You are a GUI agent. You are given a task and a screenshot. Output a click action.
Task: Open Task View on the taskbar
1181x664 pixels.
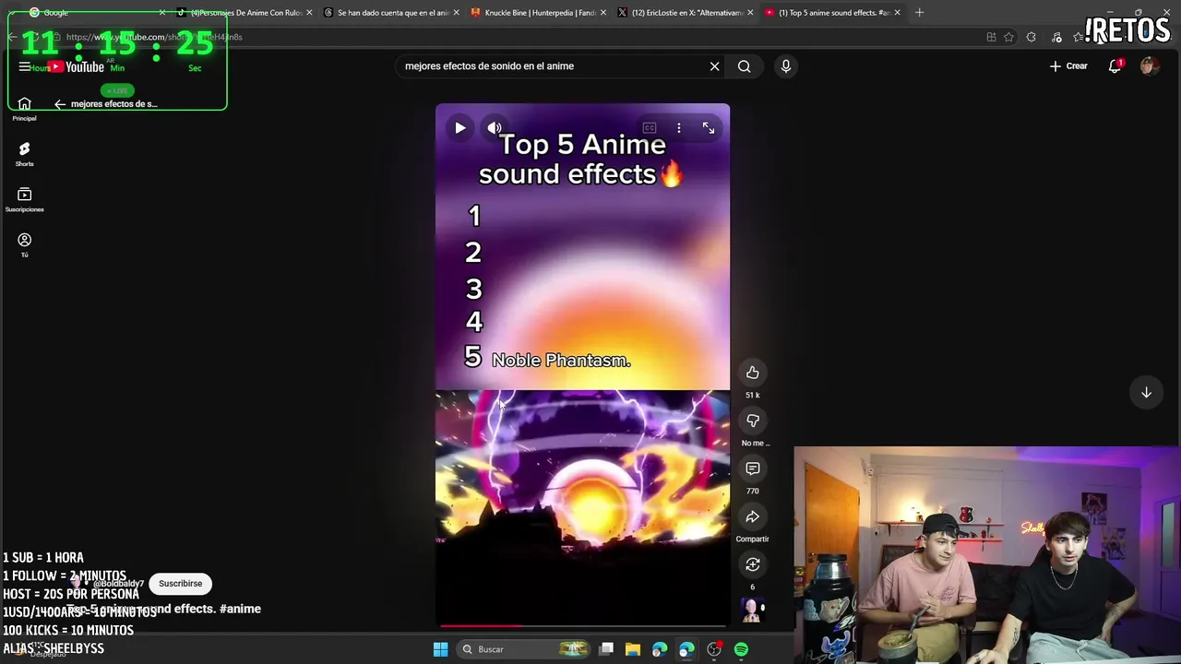[x=606, y=649]
